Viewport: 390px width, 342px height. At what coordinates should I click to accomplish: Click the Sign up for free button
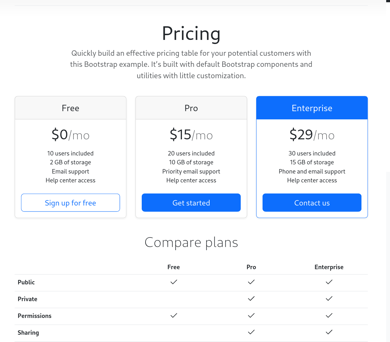click(70, 203)
